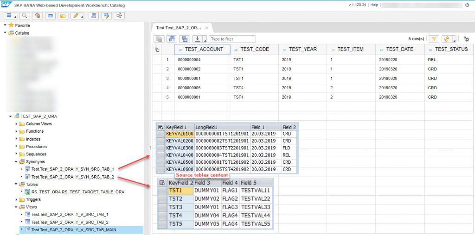475x235 pixels.
Task: Click the TST4 cell in TEST_CODE
Action: [254, 87]
